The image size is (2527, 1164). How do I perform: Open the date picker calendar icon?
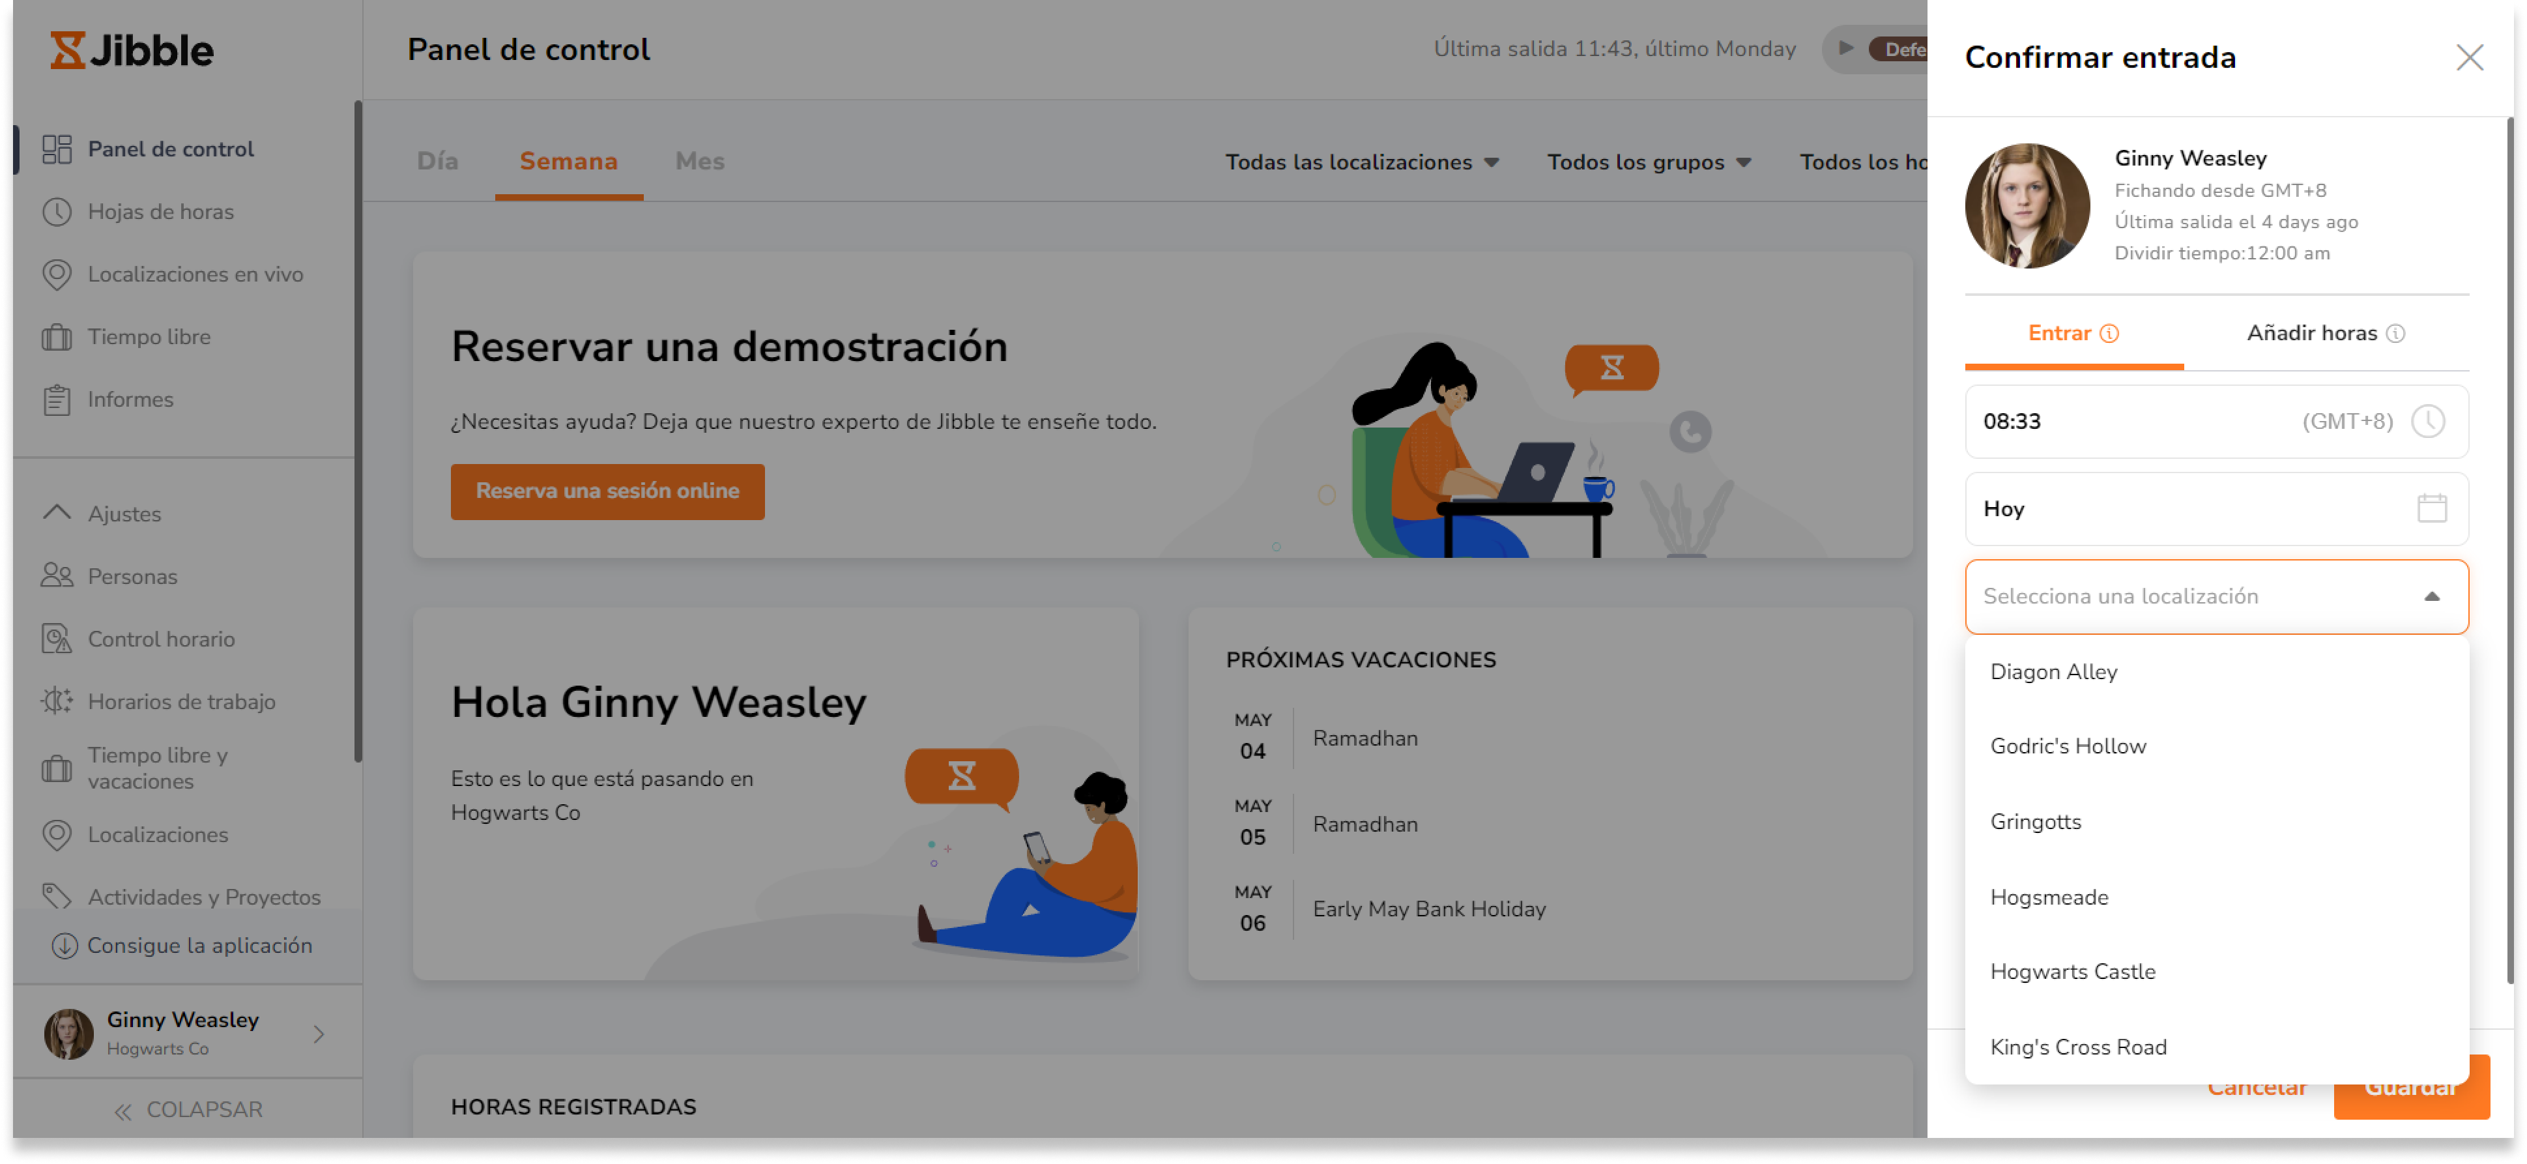click(x=2432, y=510)
